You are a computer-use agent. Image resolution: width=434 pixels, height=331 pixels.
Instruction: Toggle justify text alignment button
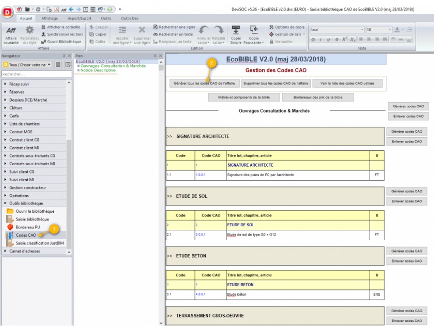[x=385, y=39]
